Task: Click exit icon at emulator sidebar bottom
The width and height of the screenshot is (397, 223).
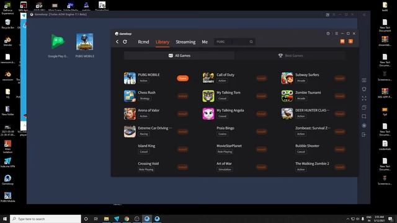Action: click(x=364, y=134)
